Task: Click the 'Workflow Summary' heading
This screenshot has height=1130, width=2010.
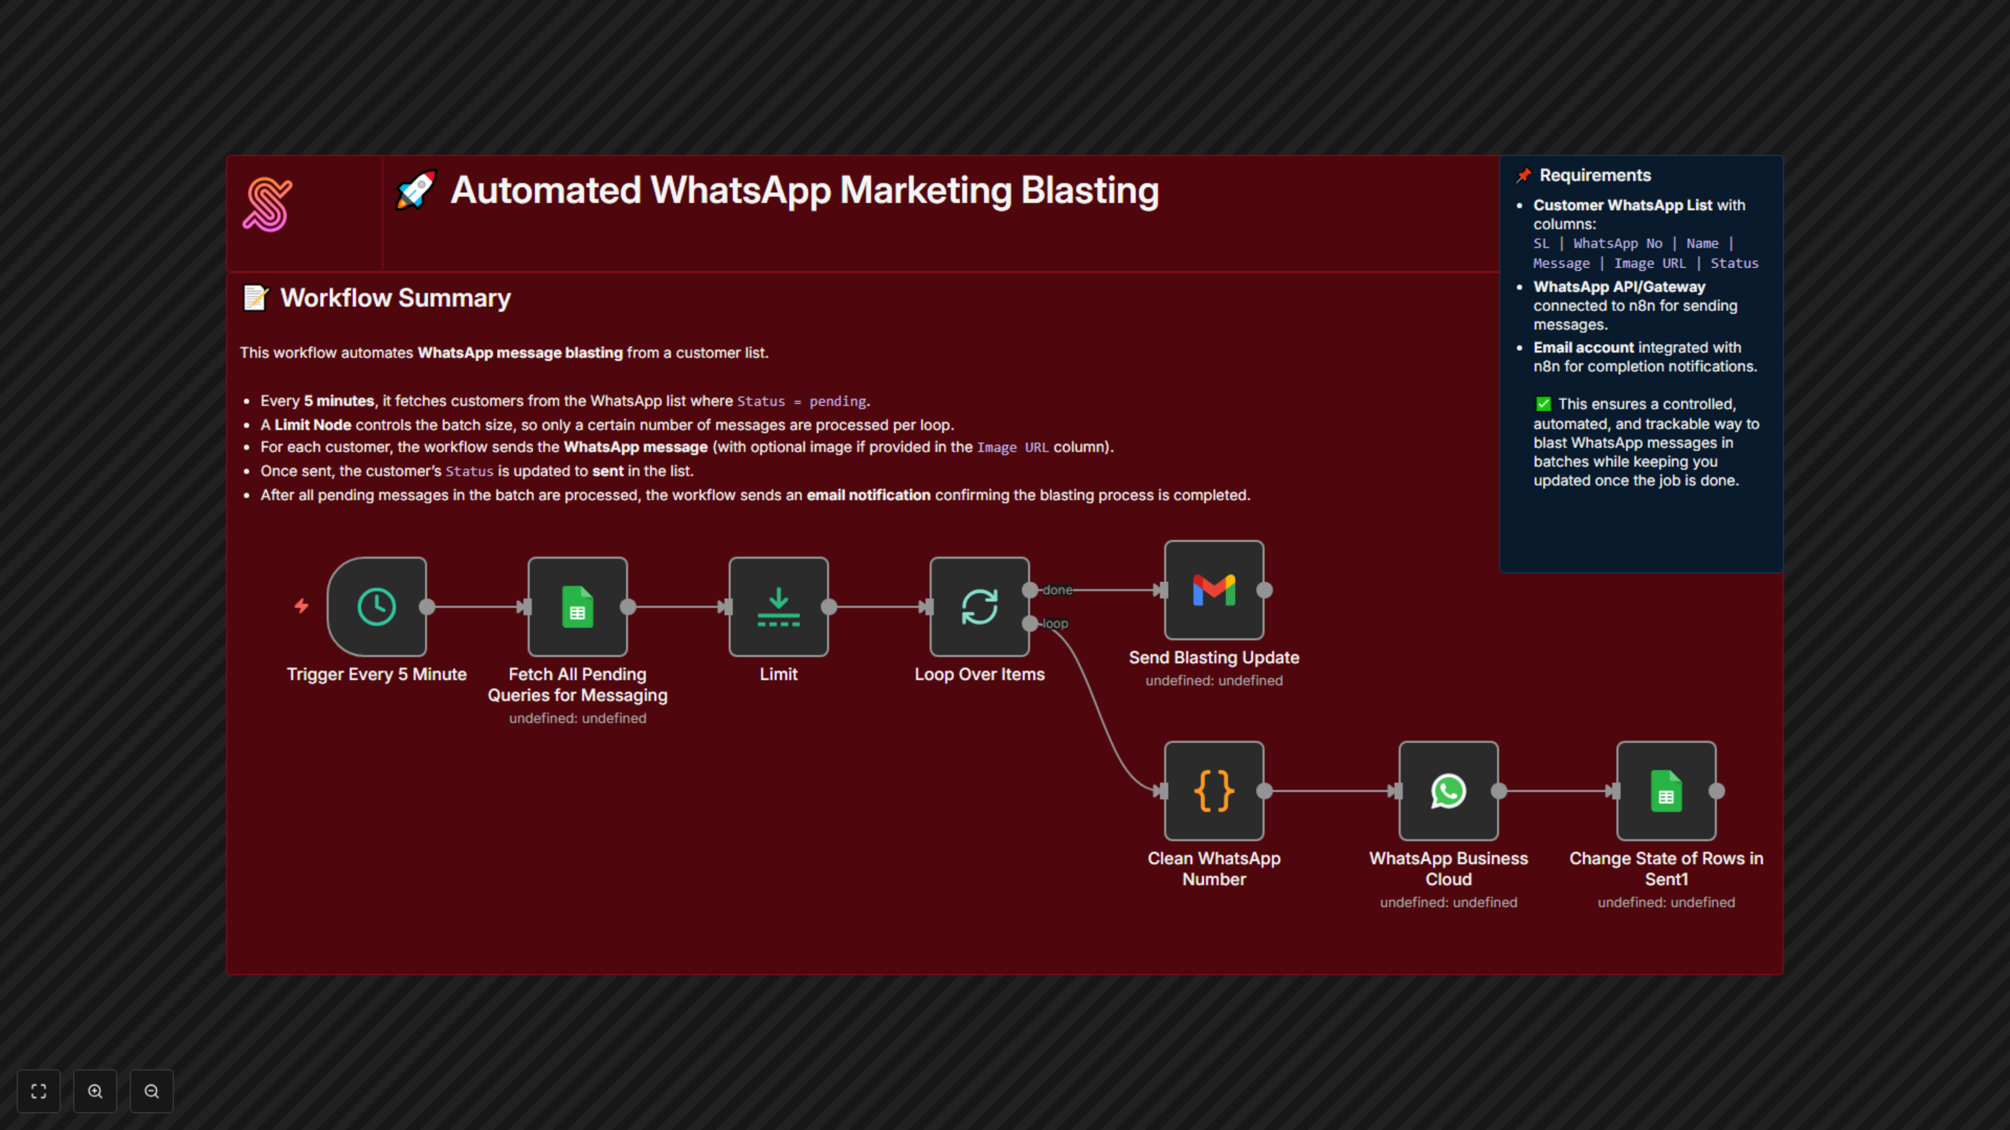Action: pyautogui.click(x=395, y=298)
